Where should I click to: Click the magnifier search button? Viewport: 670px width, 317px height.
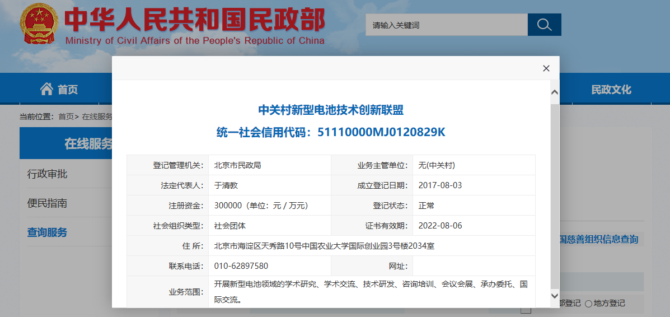[545, 25]
